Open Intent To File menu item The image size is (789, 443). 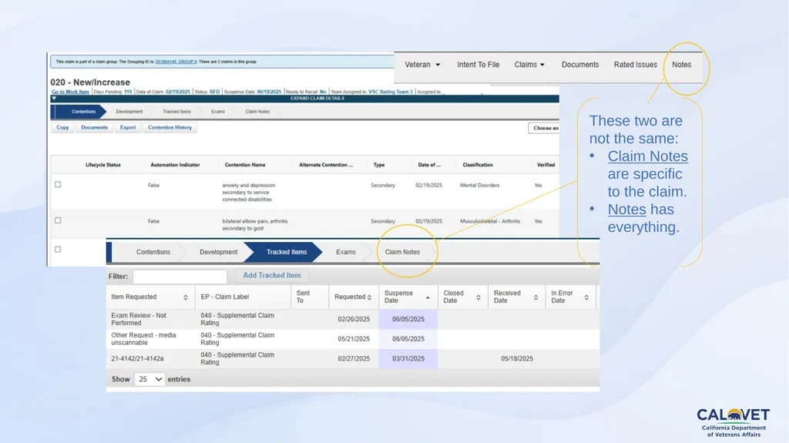[478, 65]
